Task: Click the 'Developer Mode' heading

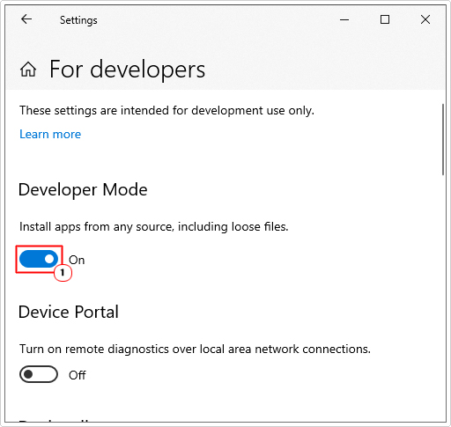Action: point(83,189)
